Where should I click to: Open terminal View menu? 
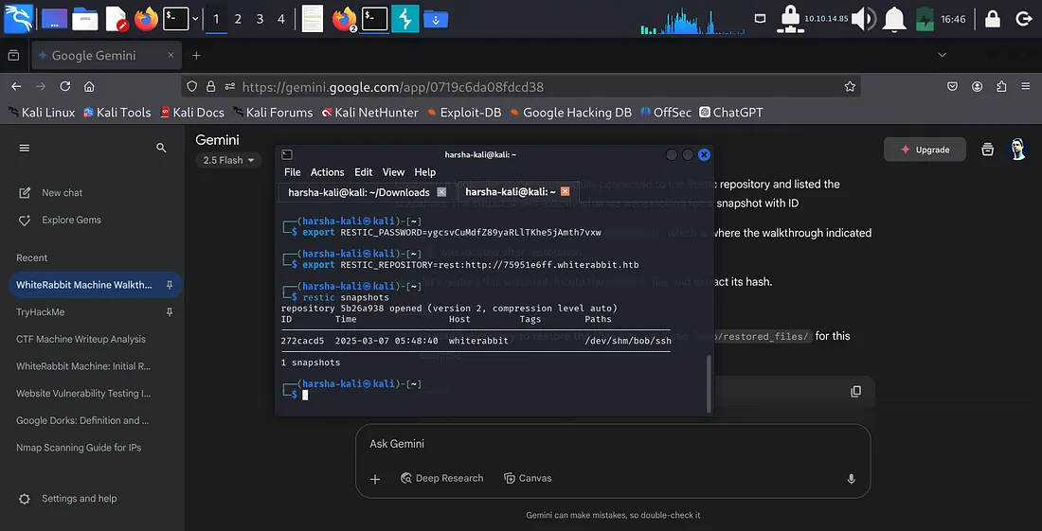[x=393, y=172]
